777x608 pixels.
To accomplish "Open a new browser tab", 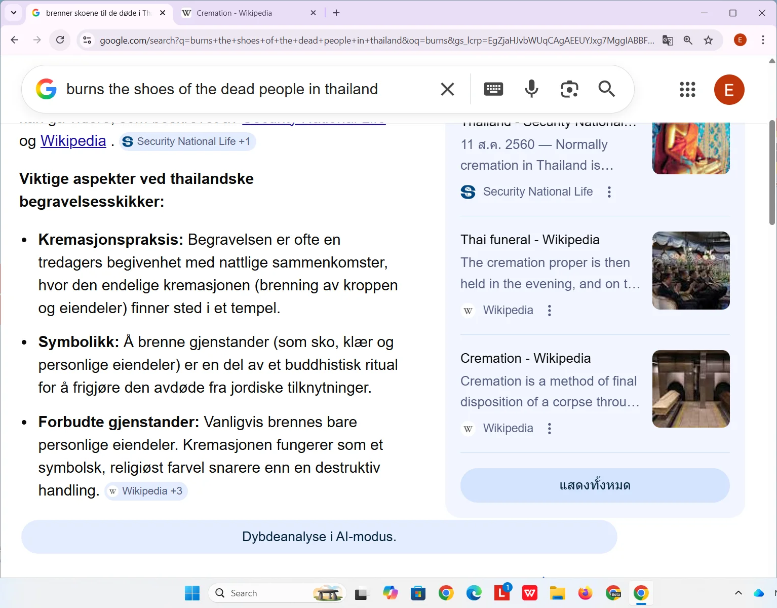I will click(336, 13).
